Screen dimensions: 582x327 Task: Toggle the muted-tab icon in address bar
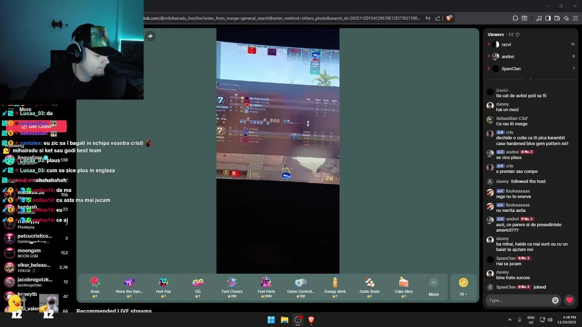pyautogui.click(x=428, y=18)
